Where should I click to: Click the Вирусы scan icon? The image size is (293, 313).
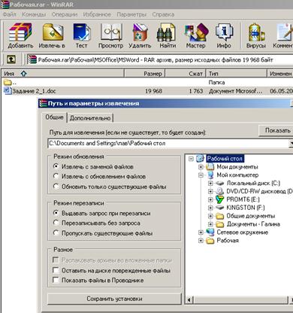(x=256, y=32)
